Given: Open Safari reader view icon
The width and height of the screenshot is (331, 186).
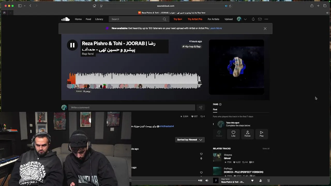Looking at the screenshot, I should (x=101, y=6).
